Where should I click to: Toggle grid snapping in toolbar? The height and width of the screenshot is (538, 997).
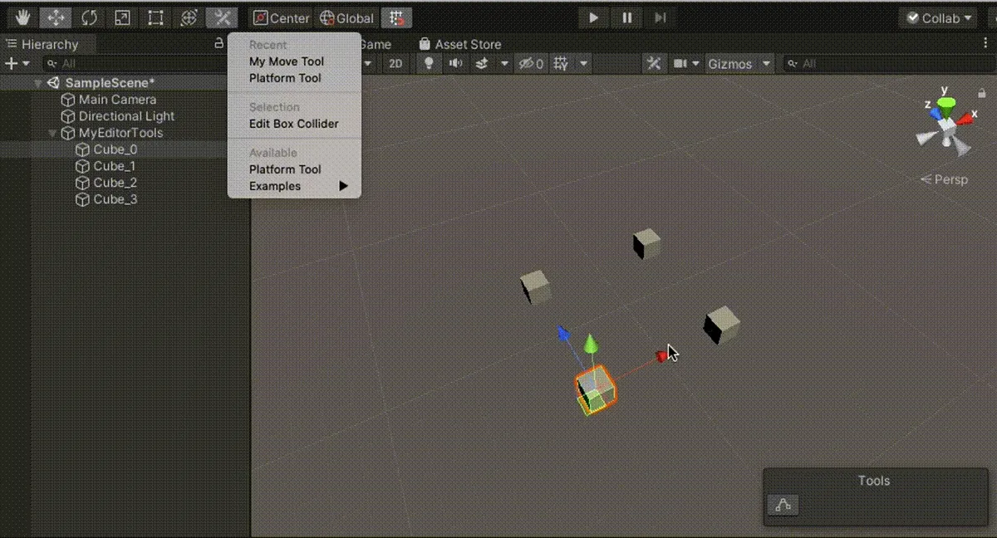click(x=397, y=17)
